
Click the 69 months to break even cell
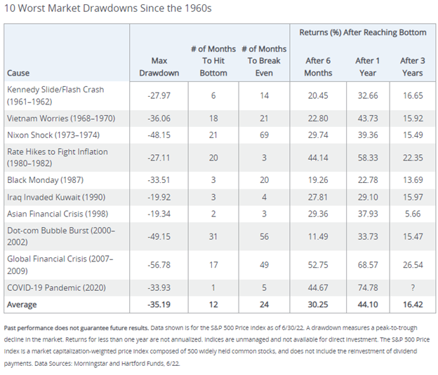[x=264, y=135]
